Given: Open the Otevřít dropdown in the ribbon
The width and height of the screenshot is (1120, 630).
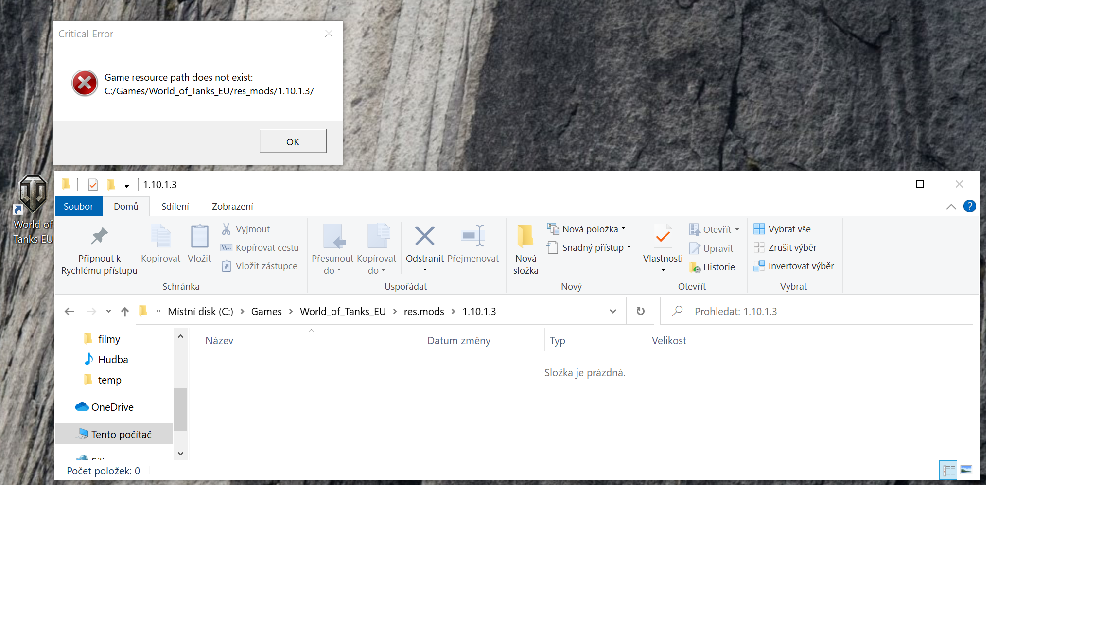Looking at the screenshot, I should click(714, 229).
